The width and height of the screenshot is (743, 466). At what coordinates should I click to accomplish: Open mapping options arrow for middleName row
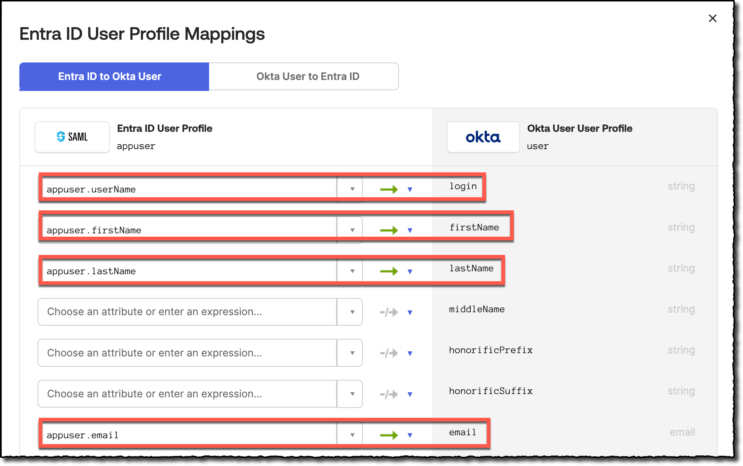point(410,313)
